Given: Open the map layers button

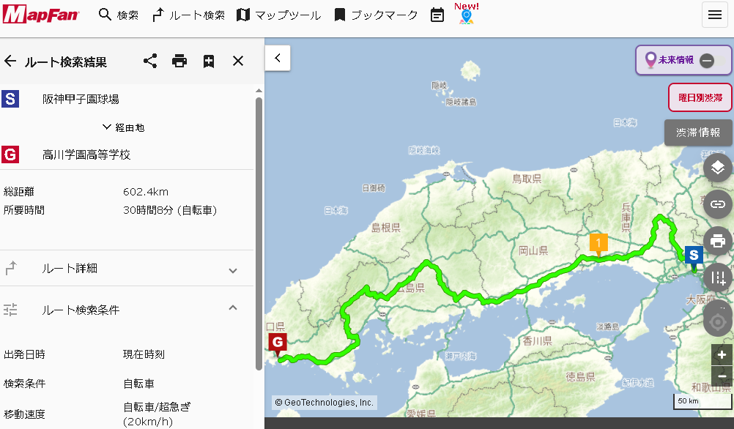Looking at the screenshot, I should 718,169.
